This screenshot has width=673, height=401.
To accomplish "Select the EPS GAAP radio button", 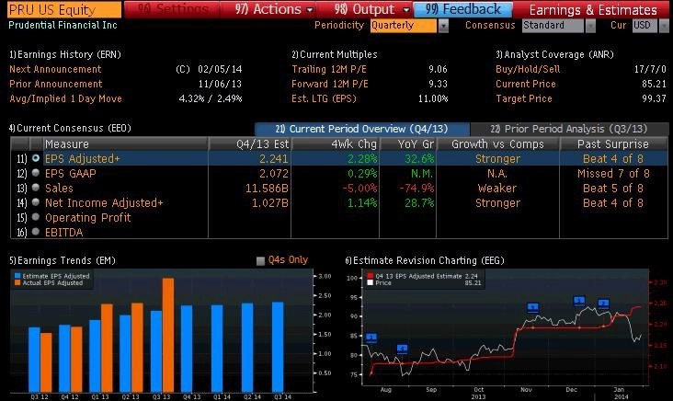I will click(36, 173).
